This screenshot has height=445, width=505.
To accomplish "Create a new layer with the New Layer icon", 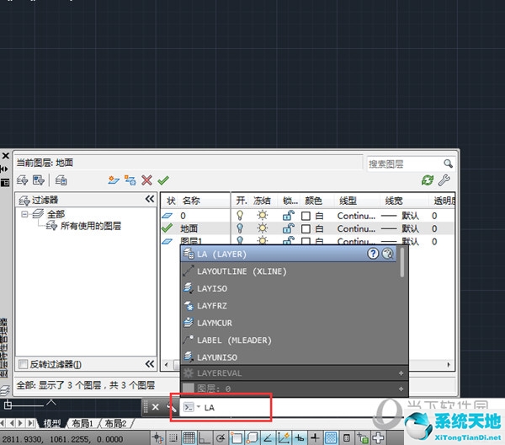I will click(x=114, y=180).
